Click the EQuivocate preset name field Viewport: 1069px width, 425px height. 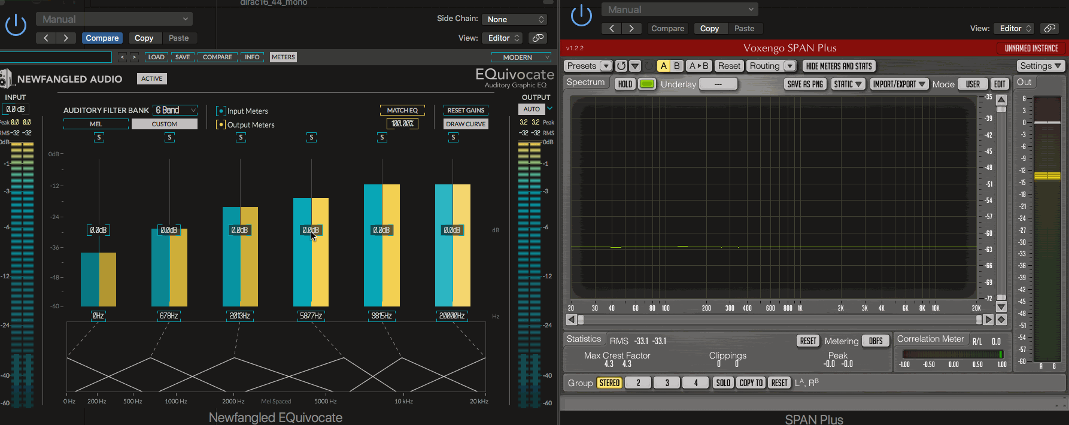click(x=56, y=57)
